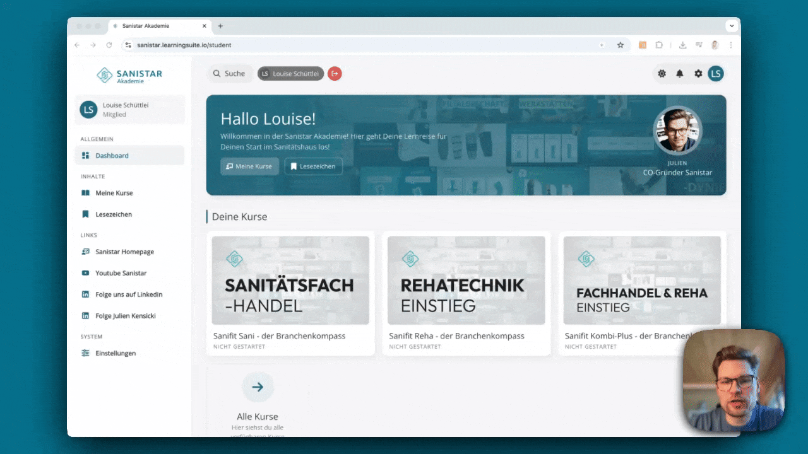Bookmark the page with the star icon

621,45
